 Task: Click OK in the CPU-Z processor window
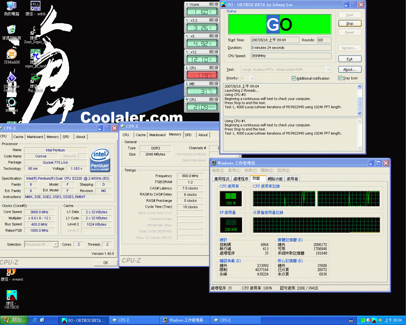pyautogui.click(x=106, y=263)
